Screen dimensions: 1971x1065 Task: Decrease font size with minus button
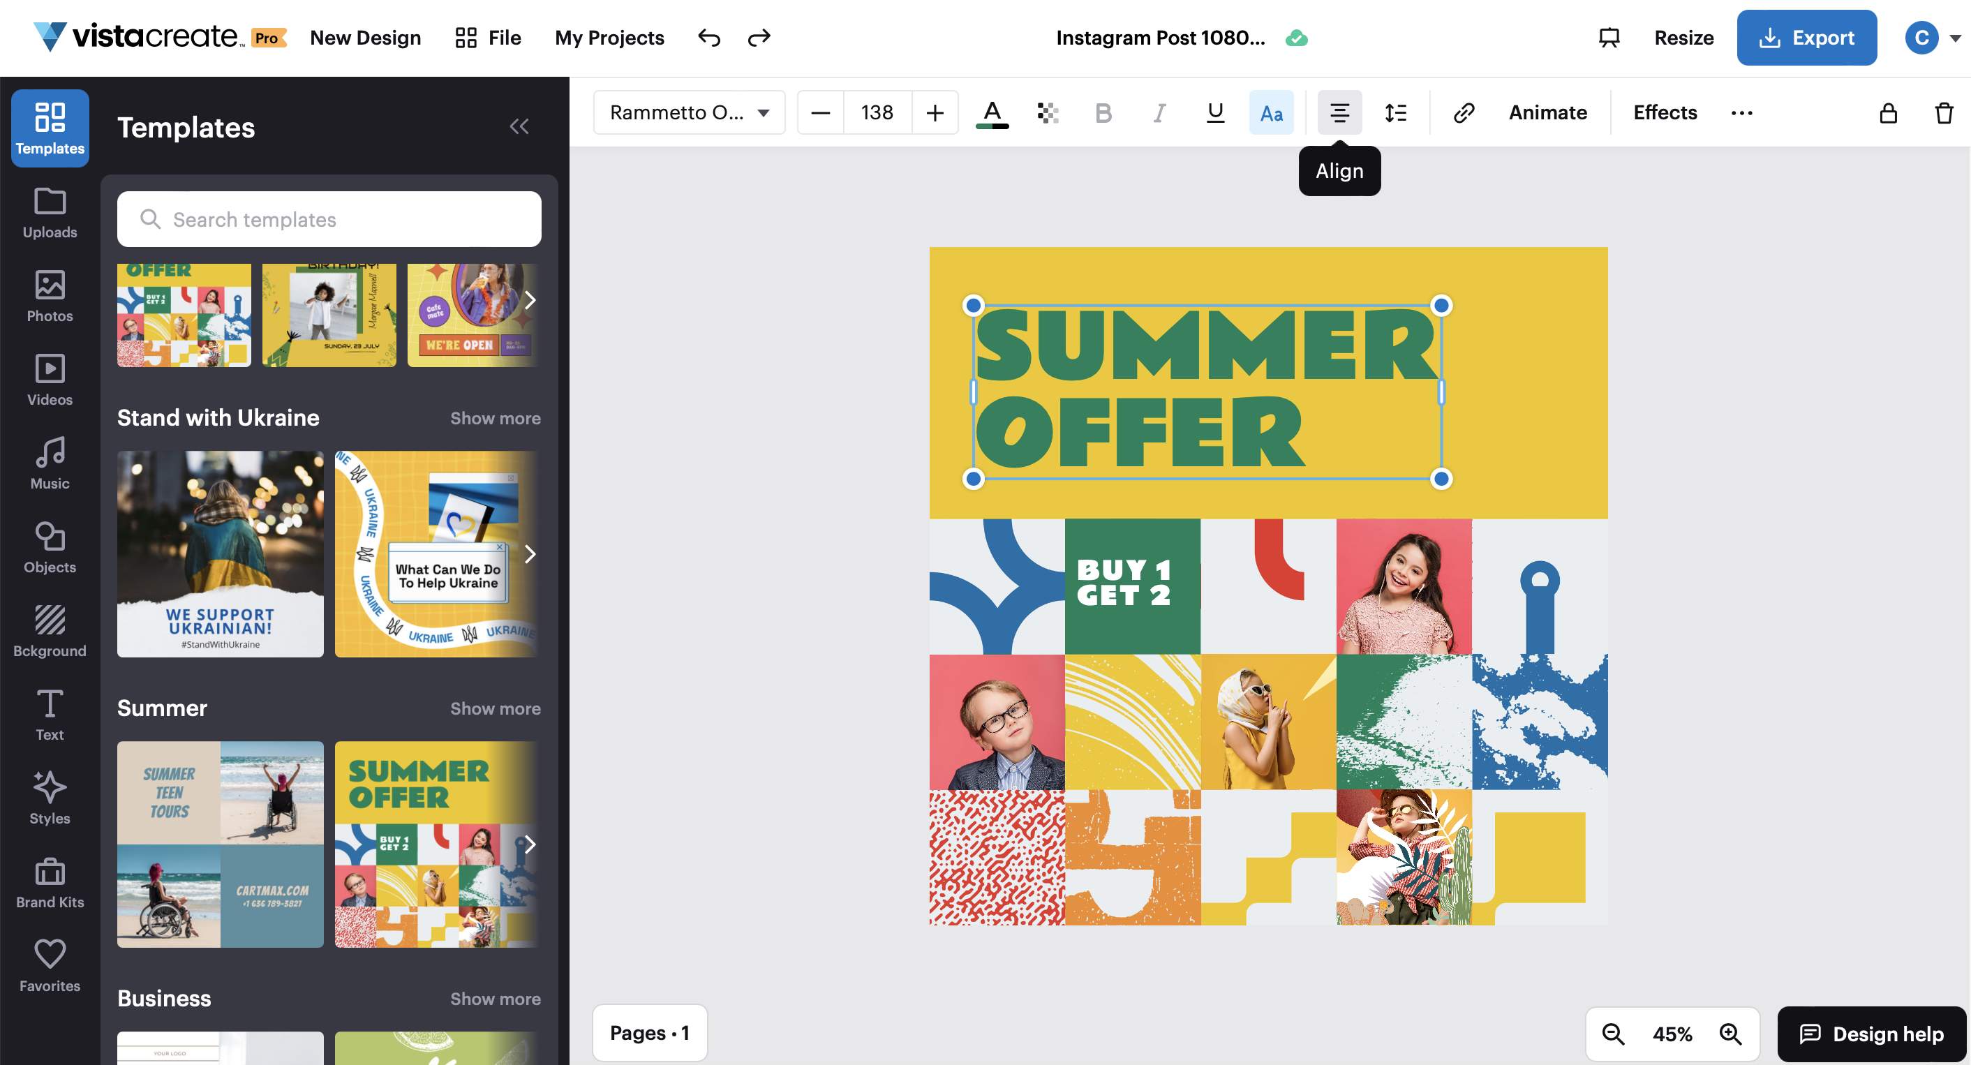coord(820,113)
